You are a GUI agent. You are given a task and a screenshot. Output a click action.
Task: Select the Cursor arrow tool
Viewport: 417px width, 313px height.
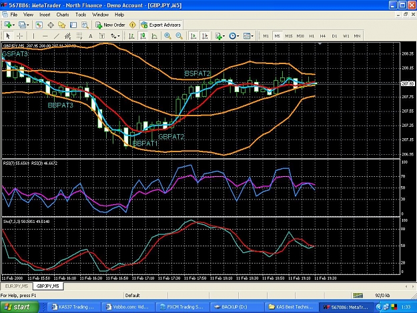coord(8,36)
